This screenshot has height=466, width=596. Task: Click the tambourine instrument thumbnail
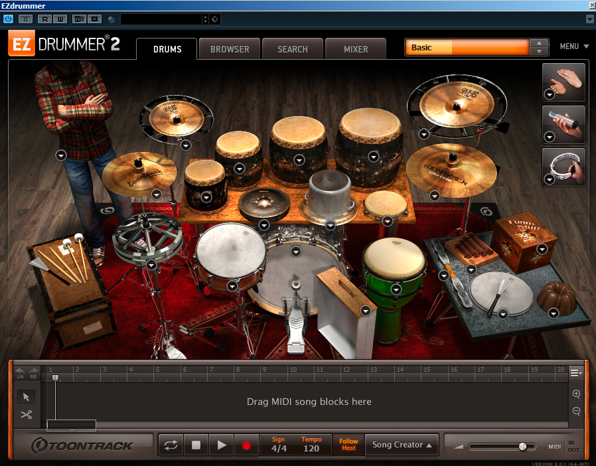click(x=563, y=167)
